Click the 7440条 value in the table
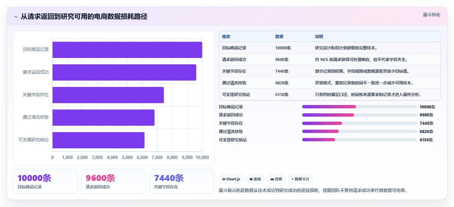The image size is (454, 207). pyautogui.click(x=282, y=71)
